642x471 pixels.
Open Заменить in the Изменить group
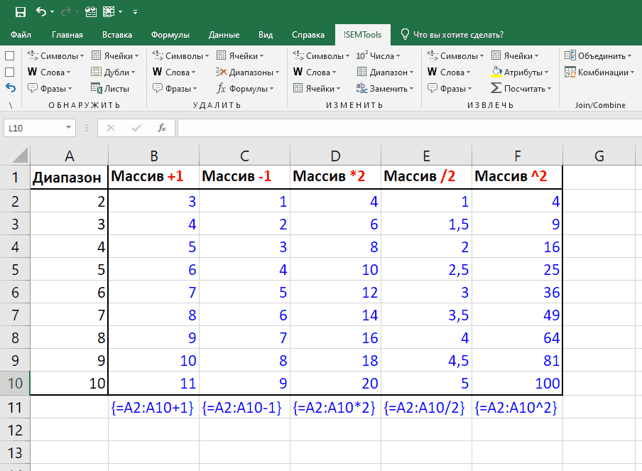coord(383,89)
